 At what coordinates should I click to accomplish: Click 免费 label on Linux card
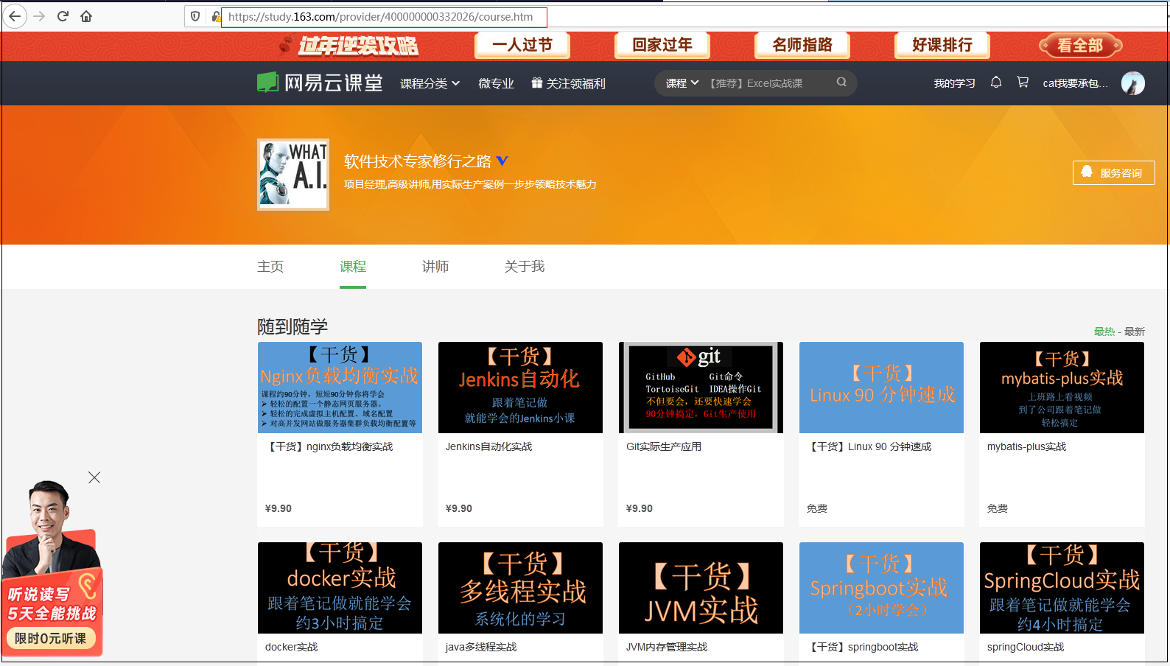(x=817, y=508)
